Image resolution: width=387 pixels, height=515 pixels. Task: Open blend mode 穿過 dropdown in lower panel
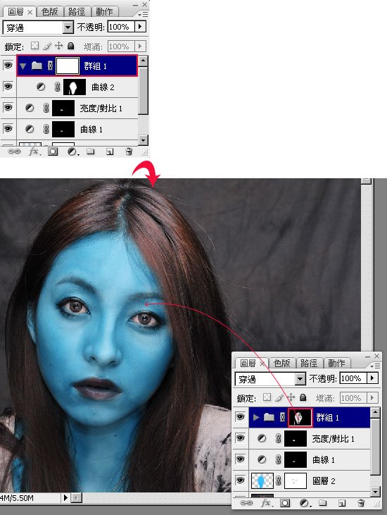click(x=300, y=379)
